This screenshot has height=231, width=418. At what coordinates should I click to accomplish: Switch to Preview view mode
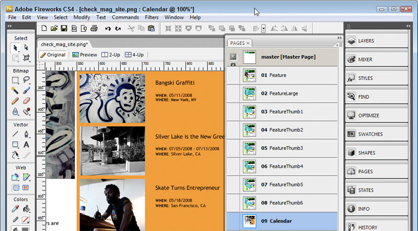[x=85, y=55]
